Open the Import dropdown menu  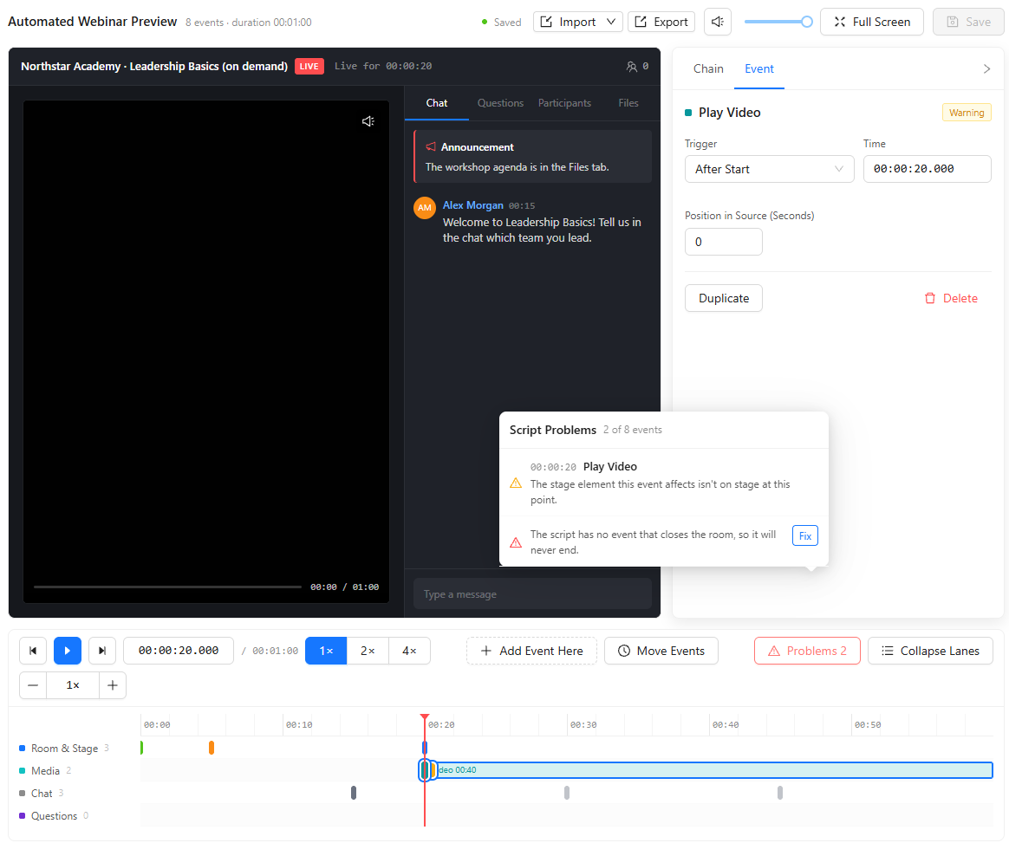578,22
